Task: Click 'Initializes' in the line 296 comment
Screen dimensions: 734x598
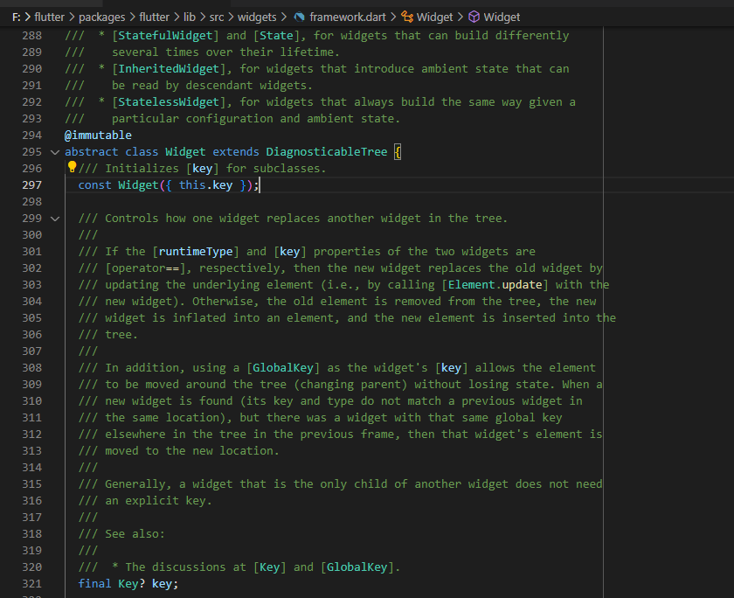Action: point(142,169)
